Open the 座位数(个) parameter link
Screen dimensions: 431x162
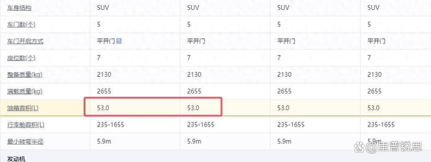21,58
